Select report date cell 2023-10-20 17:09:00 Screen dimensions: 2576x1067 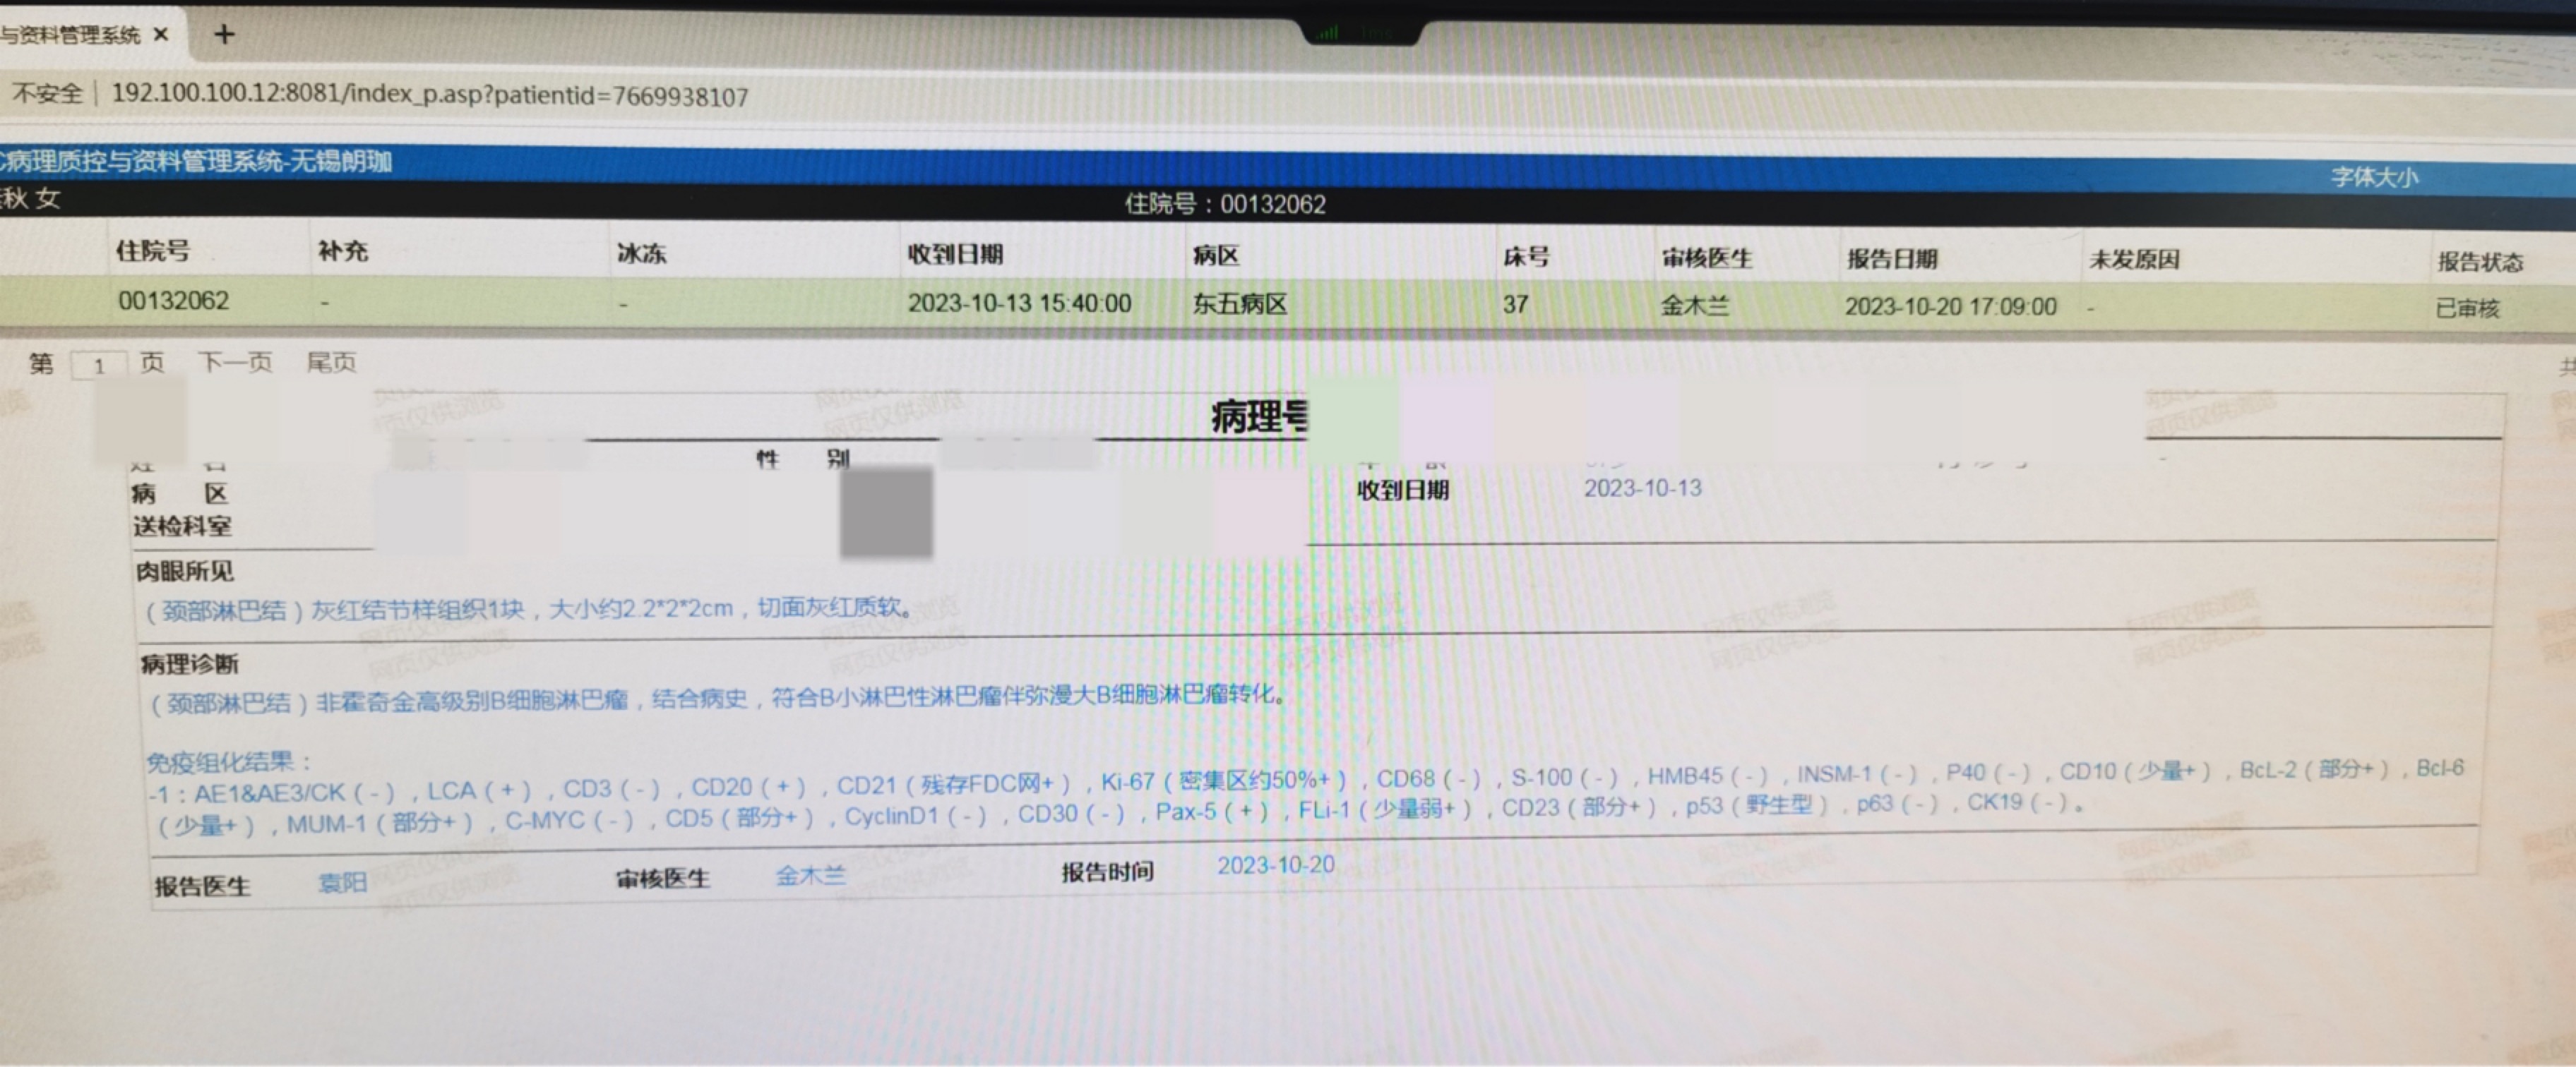(1951, 306)
